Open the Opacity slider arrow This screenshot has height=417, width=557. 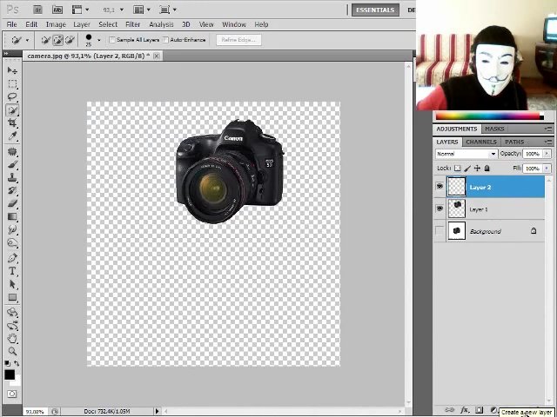click(x=547, y=154)
